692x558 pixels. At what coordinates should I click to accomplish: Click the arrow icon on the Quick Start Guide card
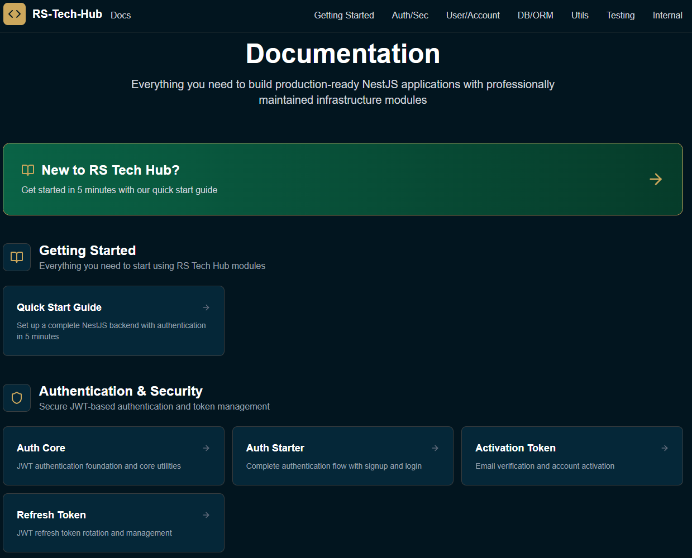pos(206,307)
